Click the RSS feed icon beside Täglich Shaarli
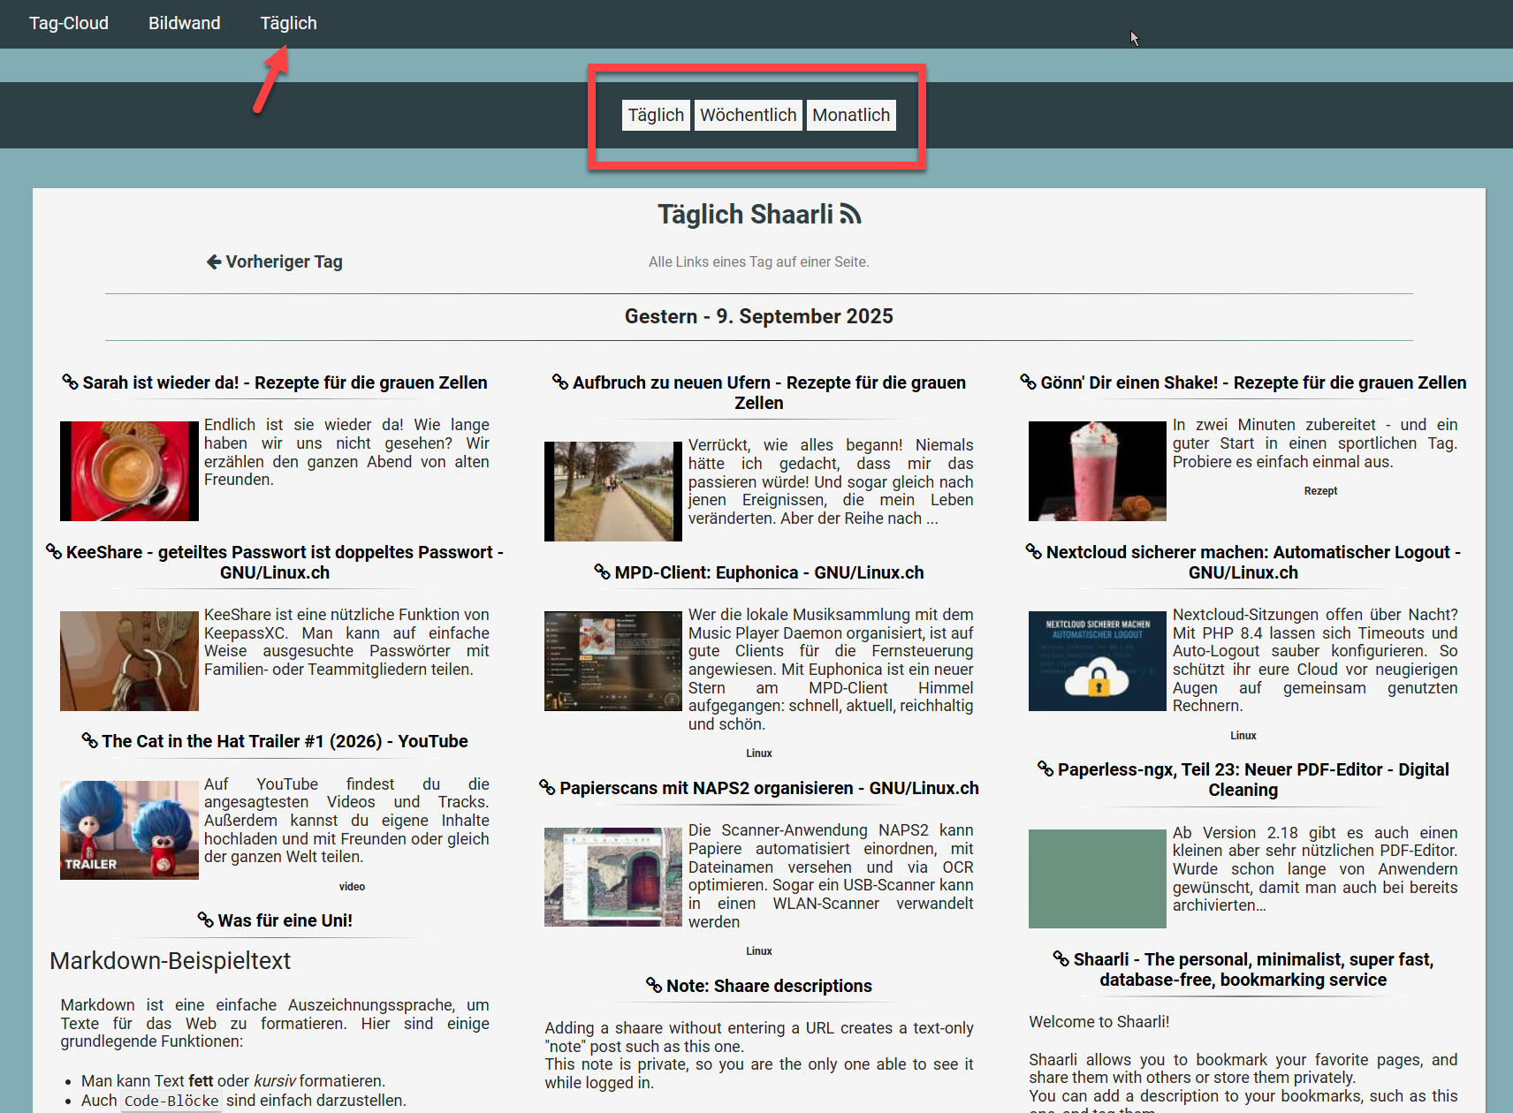 [850, 215]
